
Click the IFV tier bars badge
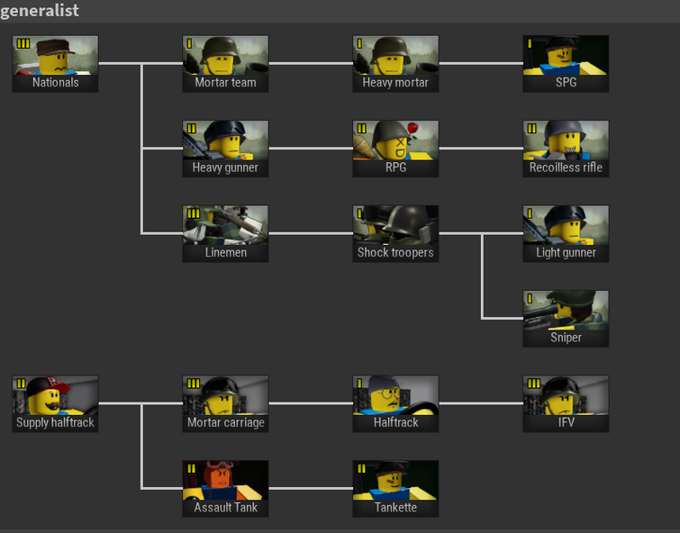point(534,384)
